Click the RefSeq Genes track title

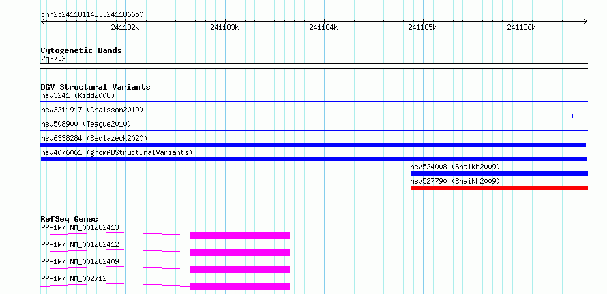pos(70,219)
